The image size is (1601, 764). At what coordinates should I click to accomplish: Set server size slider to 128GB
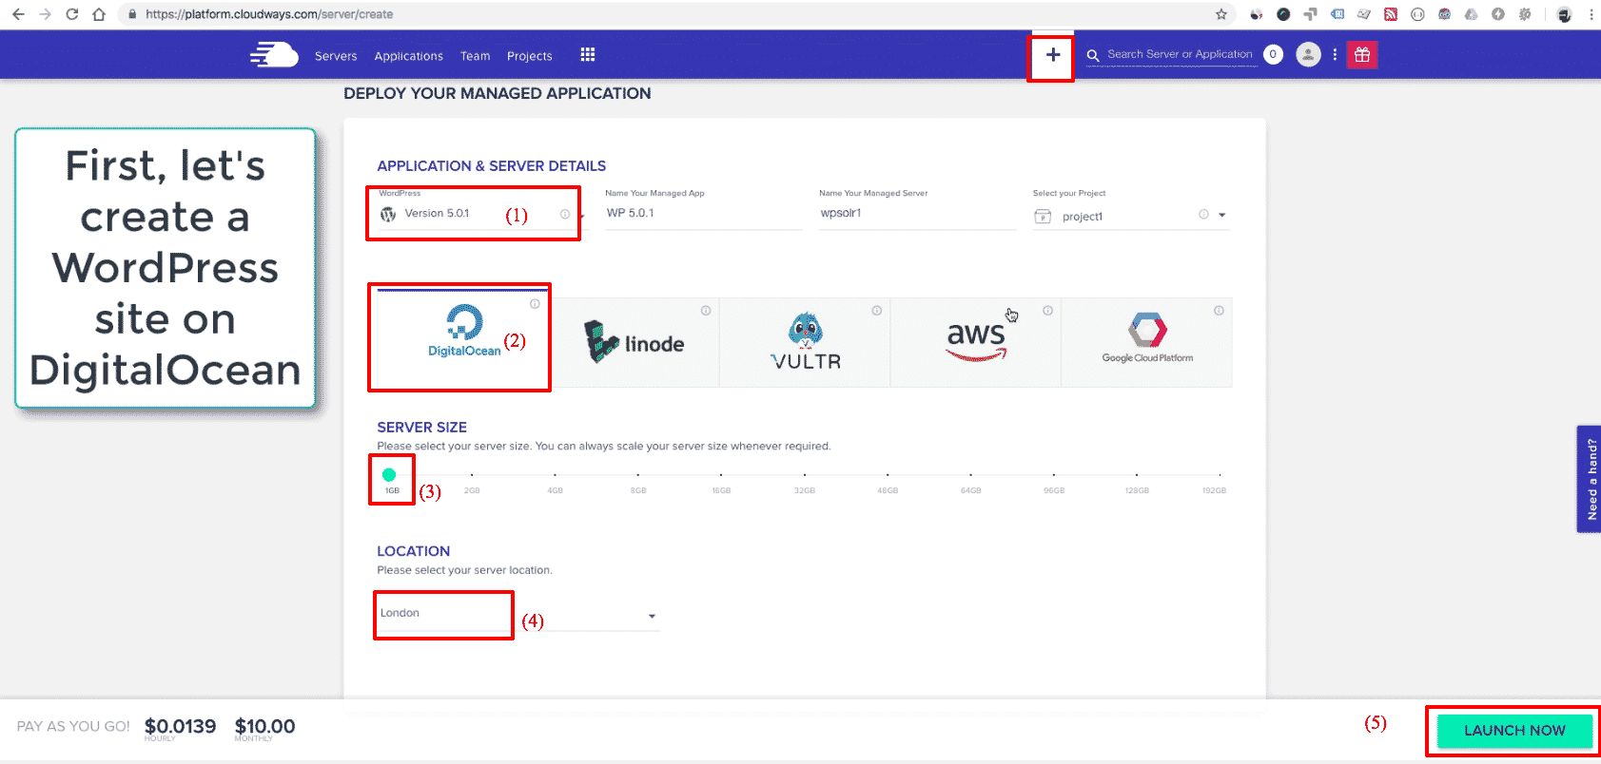[1137, 475]
